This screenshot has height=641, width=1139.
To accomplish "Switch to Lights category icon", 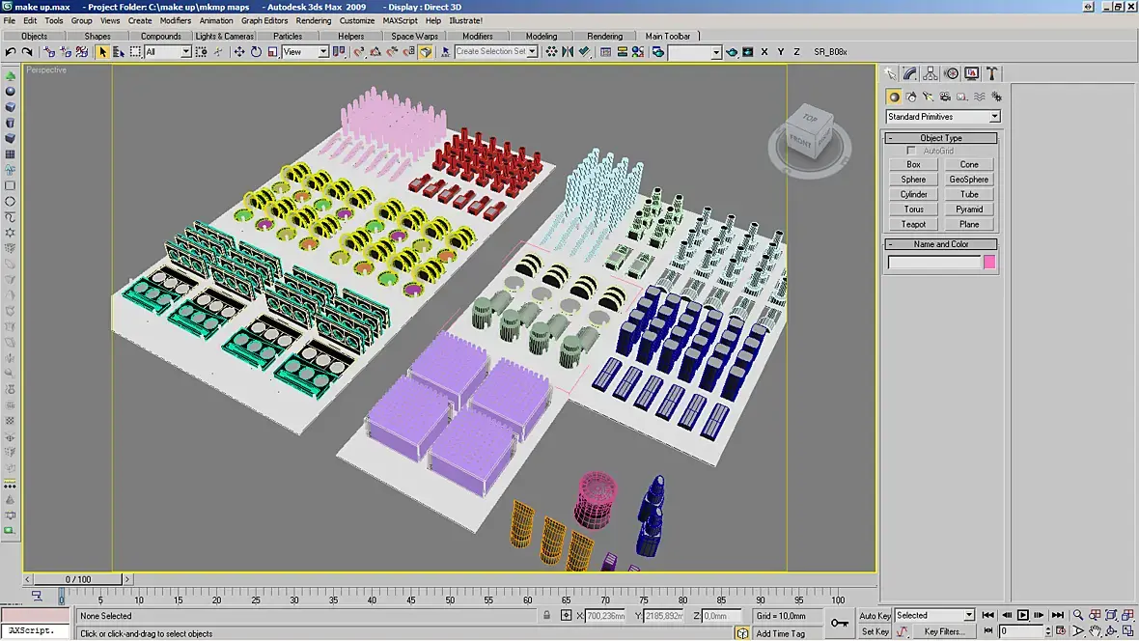I will (929, 97).
